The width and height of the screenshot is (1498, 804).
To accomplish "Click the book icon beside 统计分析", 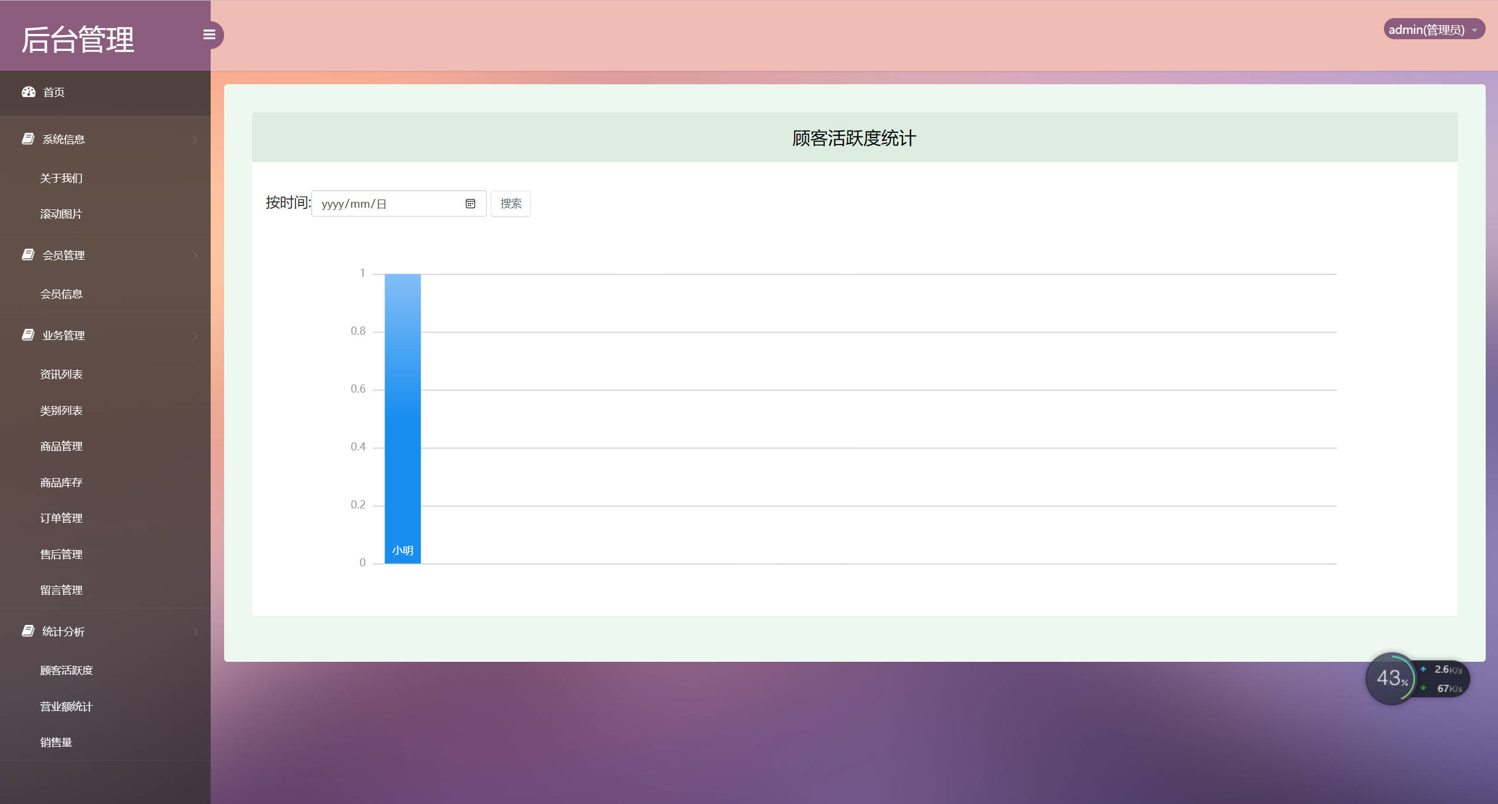I will click(28, 631).
